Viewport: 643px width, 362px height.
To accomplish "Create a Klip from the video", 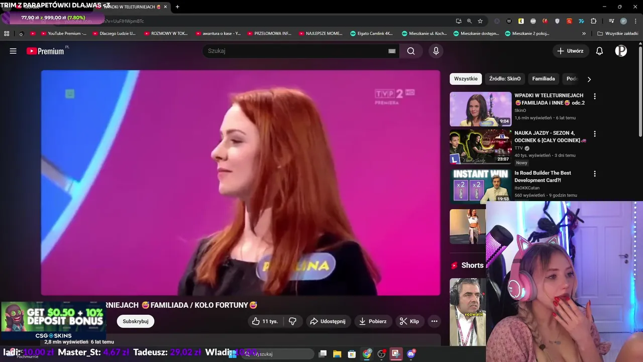I will pyautogui.click(x=409, y=321).
